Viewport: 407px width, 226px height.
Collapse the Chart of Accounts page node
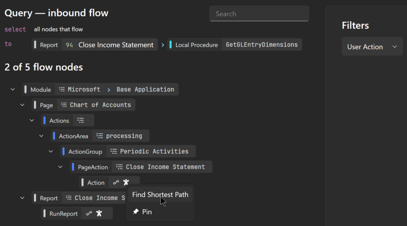[x=22, y=105]
